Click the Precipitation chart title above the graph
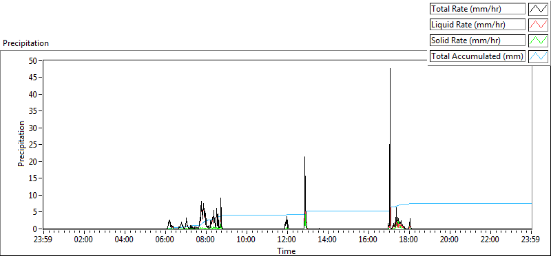The image size is (551, 256). tap(25, 43)
